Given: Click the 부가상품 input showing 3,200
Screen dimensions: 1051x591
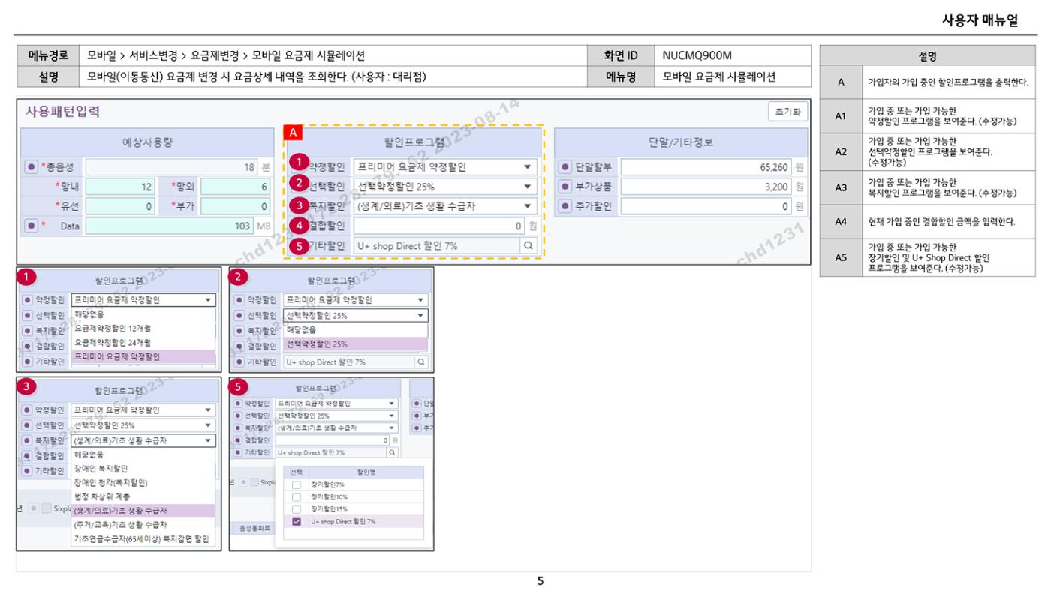Looking at the screenshot, I should tap(706, 187).
